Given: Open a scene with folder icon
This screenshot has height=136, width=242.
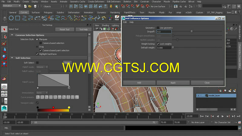Looking at the screenshot, I should click(x=30, y=6).
